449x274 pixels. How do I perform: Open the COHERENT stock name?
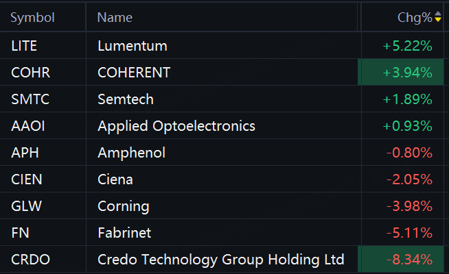click(x=134, y=73)
